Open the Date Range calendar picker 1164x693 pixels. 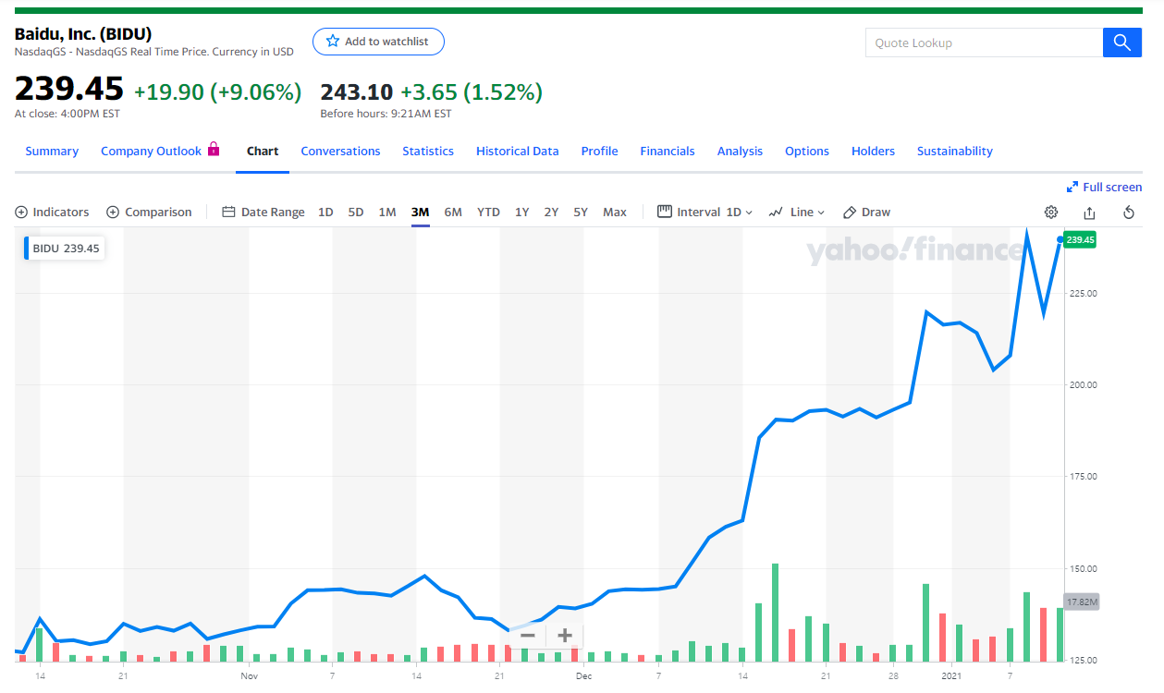point(263,213)
